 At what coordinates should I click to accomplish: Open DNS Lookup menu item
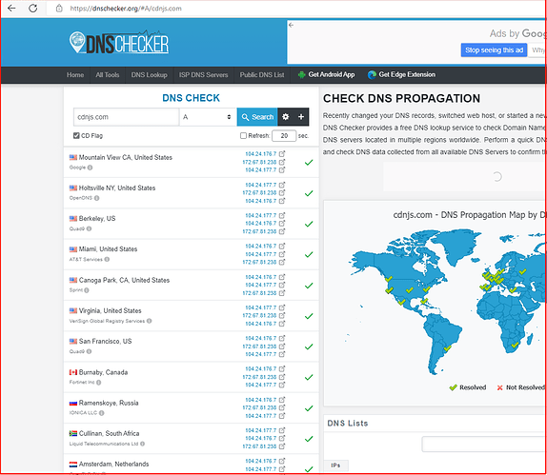coord(149,75)
